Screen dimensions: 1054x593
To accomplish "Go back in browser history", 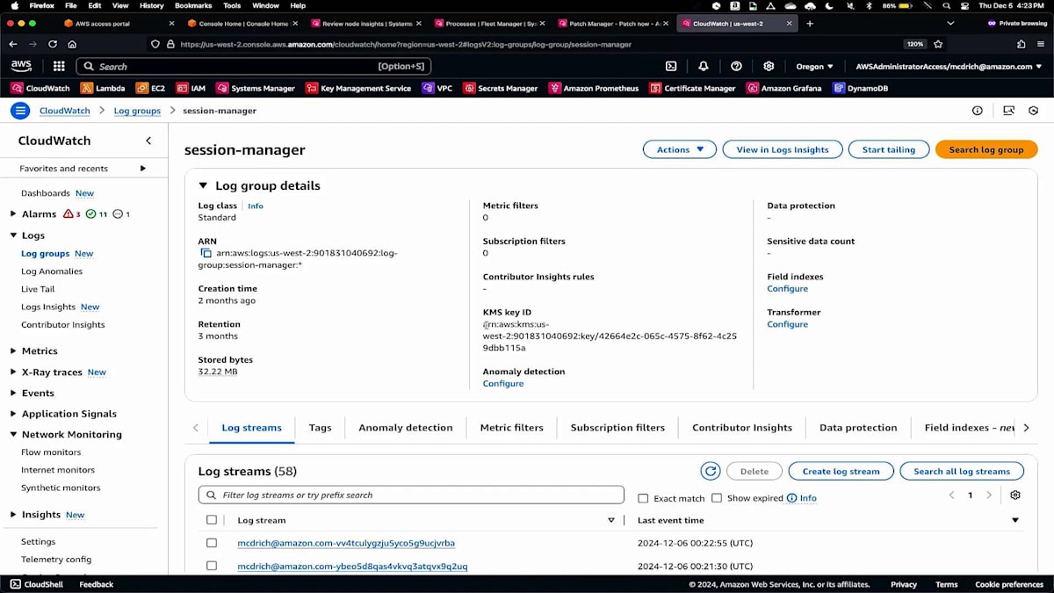I will (12, 44).
